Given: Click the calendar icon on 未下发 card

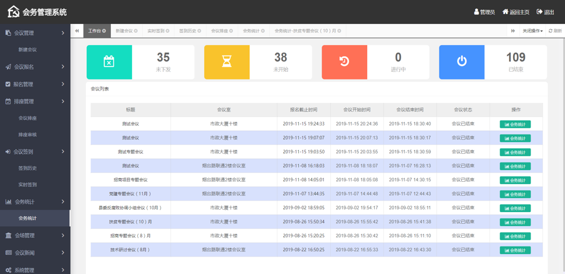Looking at the screenshot, I should 109,61.
